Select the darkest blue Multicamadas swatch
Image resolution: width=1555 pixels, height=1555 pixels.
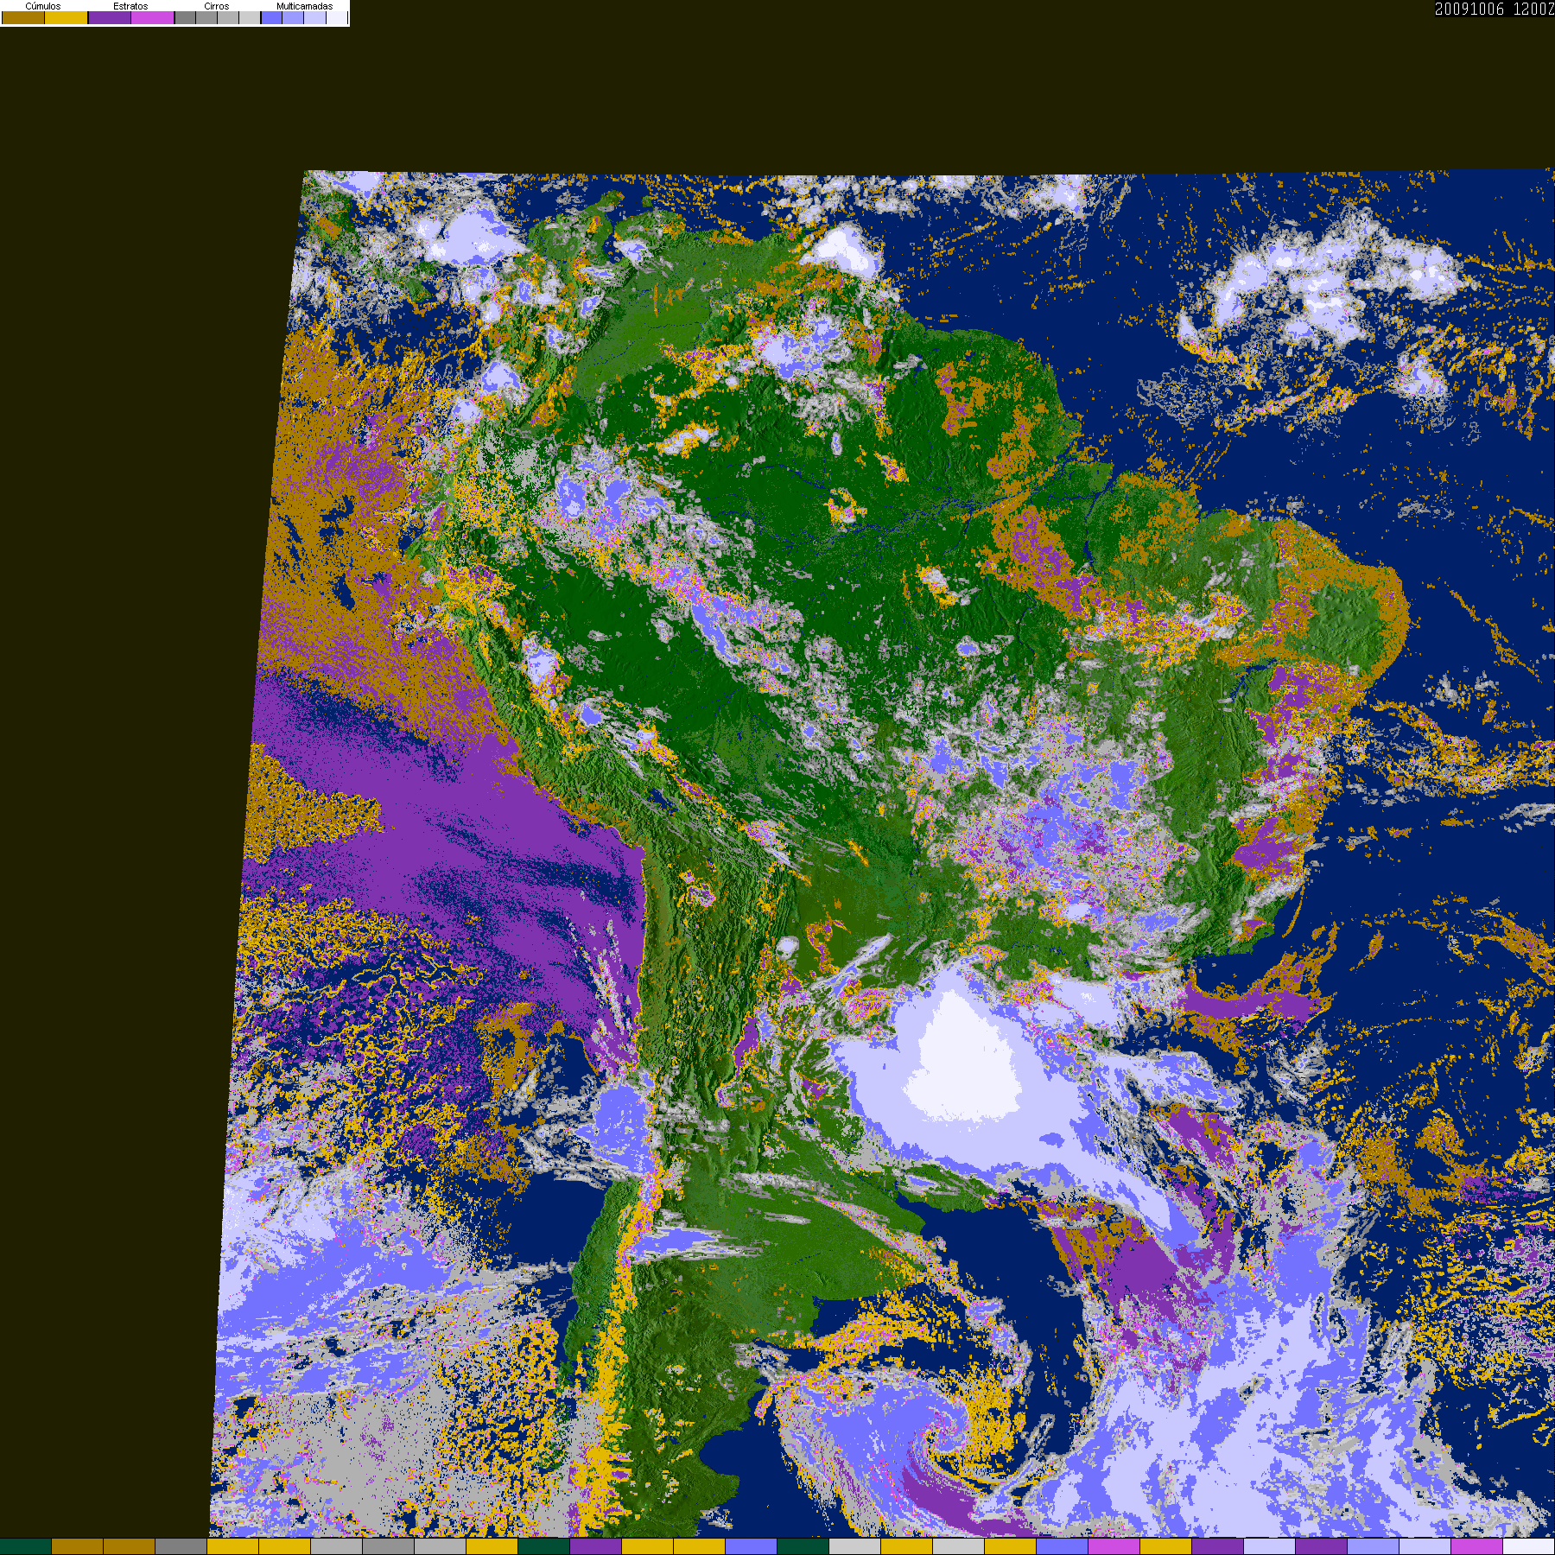(271, 17)
